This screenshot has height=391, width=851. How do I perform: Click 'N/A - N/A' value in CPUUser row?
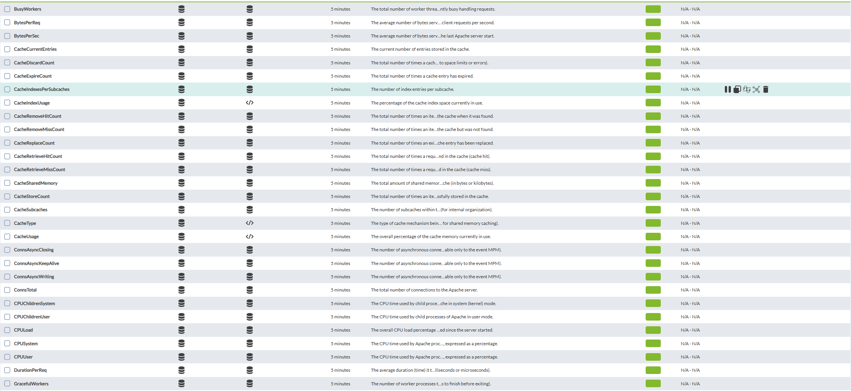click(690, 357)
